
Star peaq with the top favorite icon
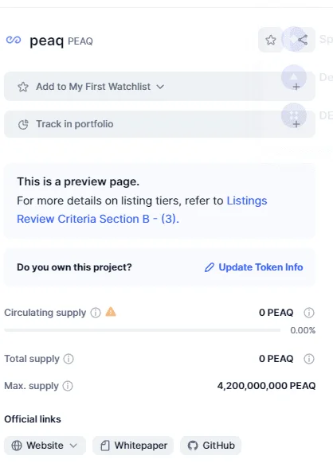(271, 40)
